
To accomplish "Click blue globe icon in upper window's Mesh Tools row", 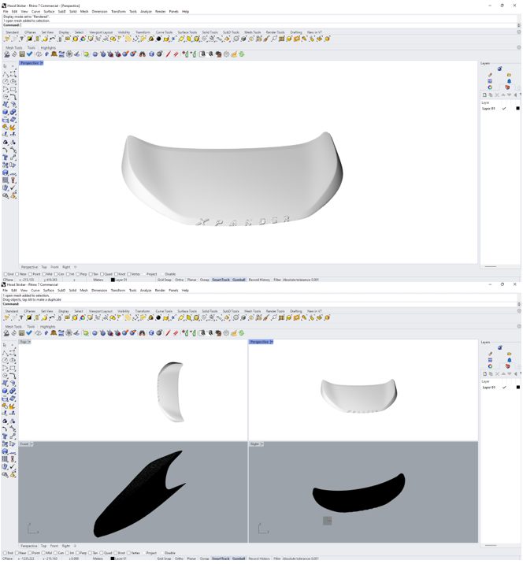I will click(151, 54).
